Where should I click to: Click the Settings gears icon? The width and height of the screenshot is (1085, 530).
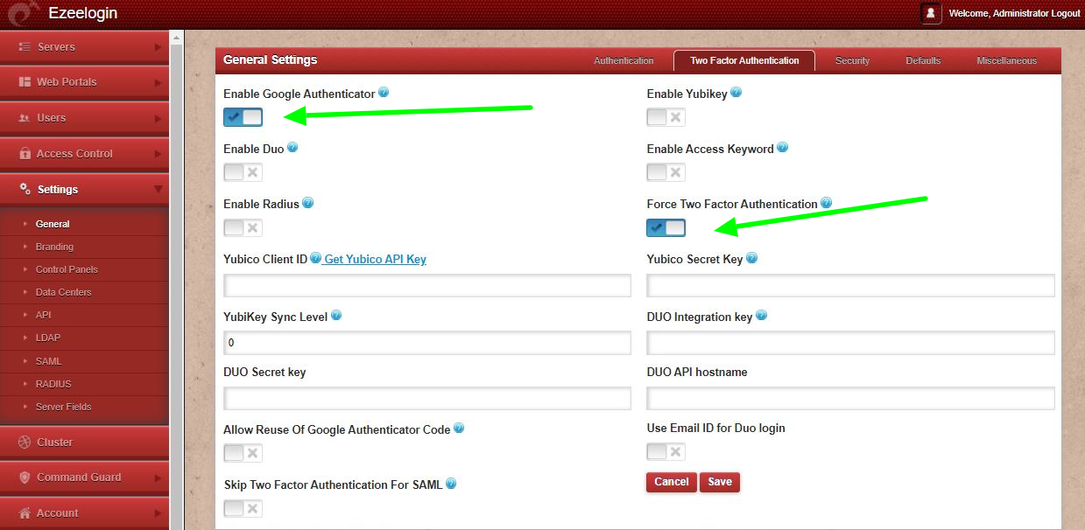point(25,189)
